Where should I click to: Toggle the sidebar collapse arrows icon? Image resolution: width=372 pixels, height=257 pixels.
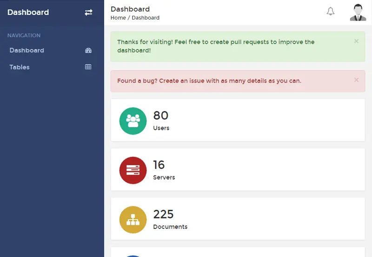(88, 13)
